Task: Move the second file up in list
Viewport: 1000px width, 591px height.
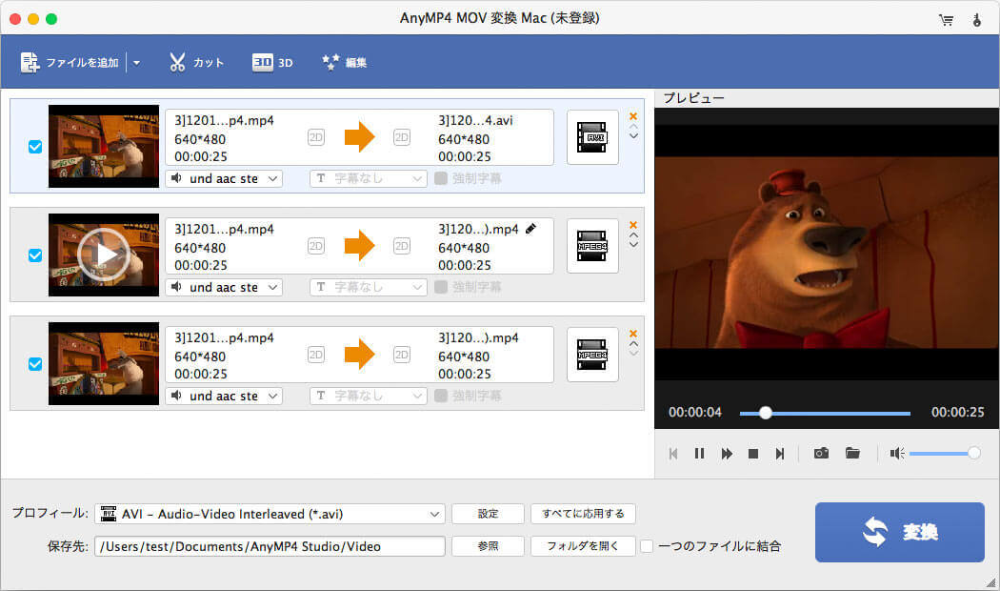Action: coord(633,234)
